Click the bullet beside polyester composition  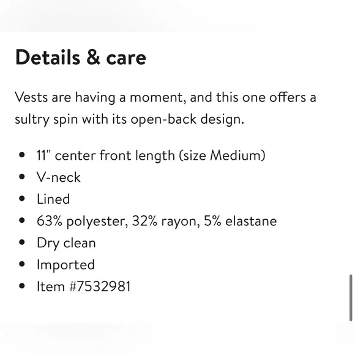tap(22, 220)
